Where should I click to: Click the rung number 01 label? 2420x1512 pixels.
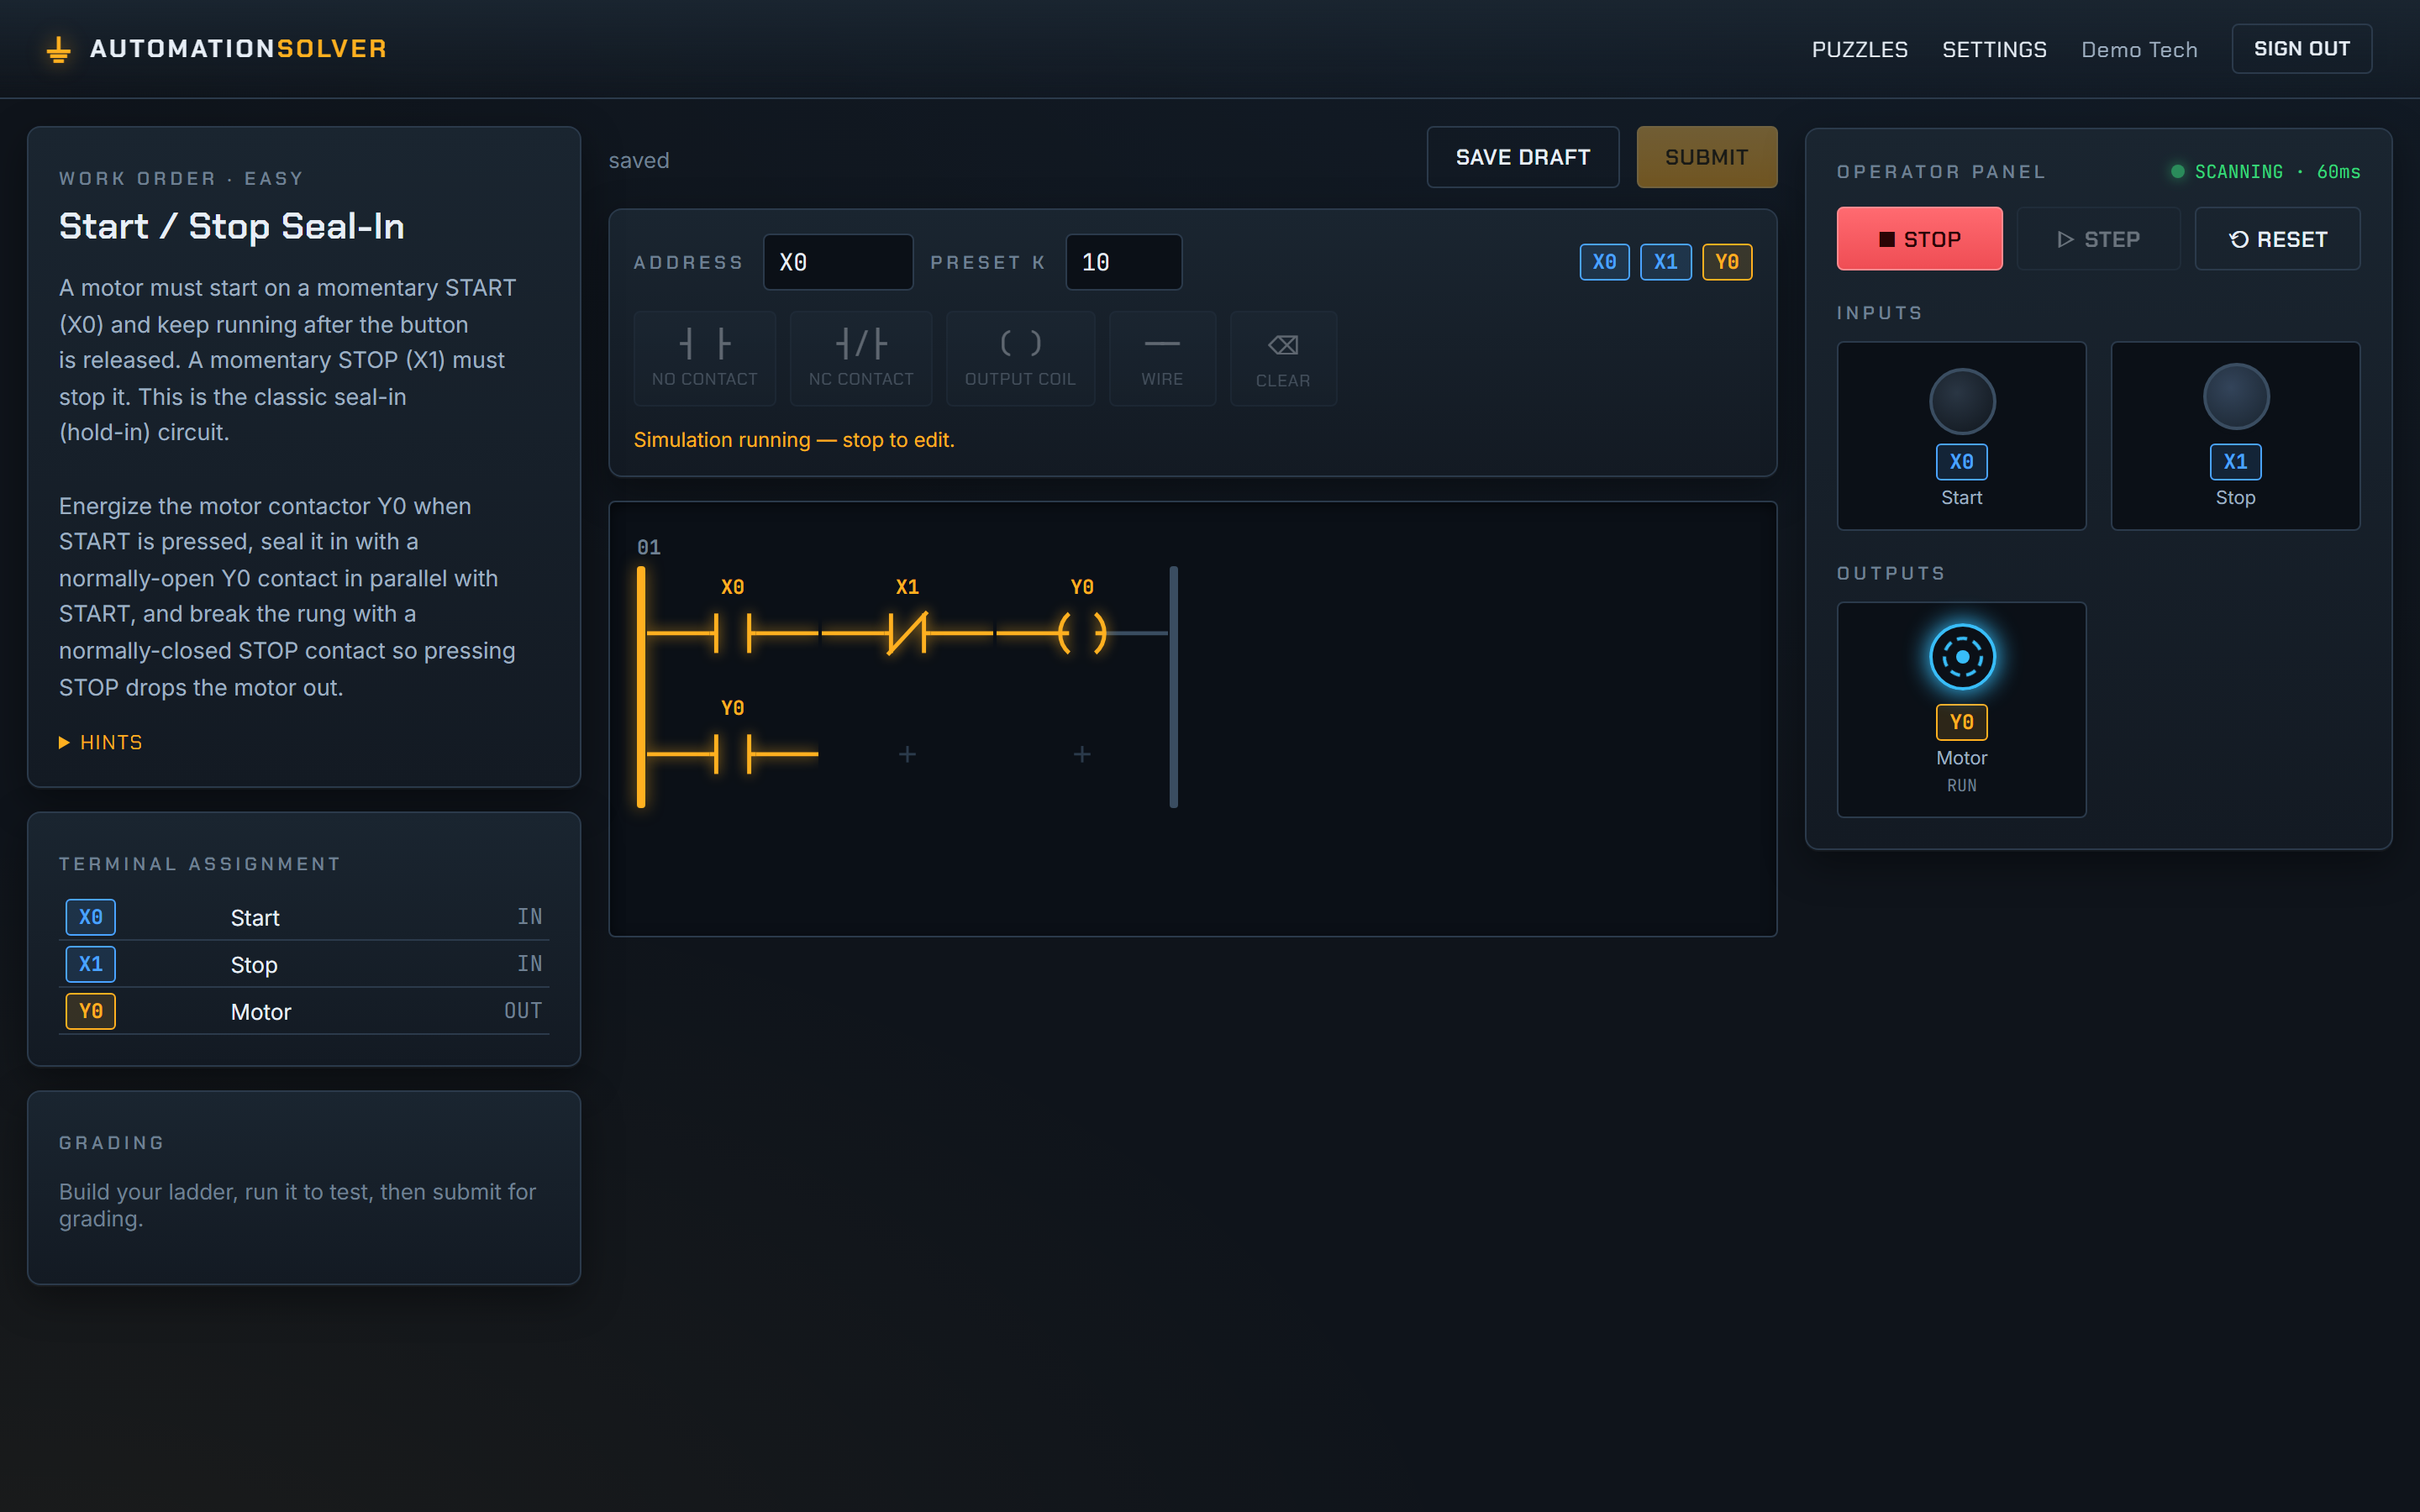tap(649, 547)
